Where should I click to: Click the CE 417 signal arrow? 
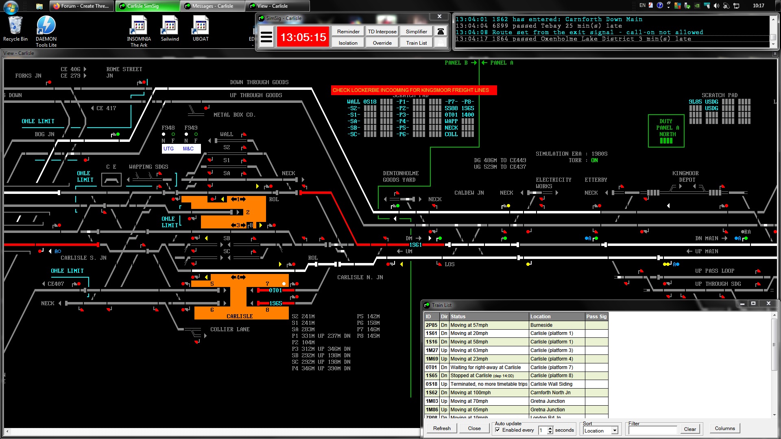pyautogui.click(x=92, y=108)
